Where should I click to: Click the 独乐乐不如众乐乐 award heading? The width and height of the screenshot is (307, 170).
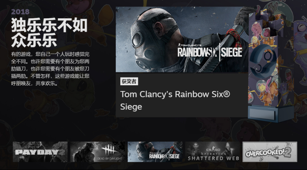coord(49,32)
